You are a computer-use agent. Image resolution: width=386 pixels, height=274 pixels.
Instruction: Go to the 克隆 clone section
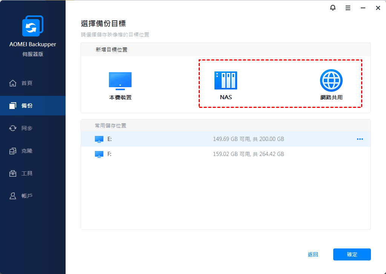(x=33, y=151)
